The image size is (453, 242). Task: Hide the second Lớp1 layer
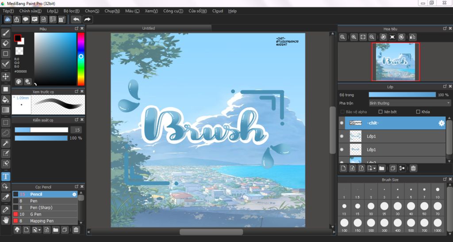(342, 150)
